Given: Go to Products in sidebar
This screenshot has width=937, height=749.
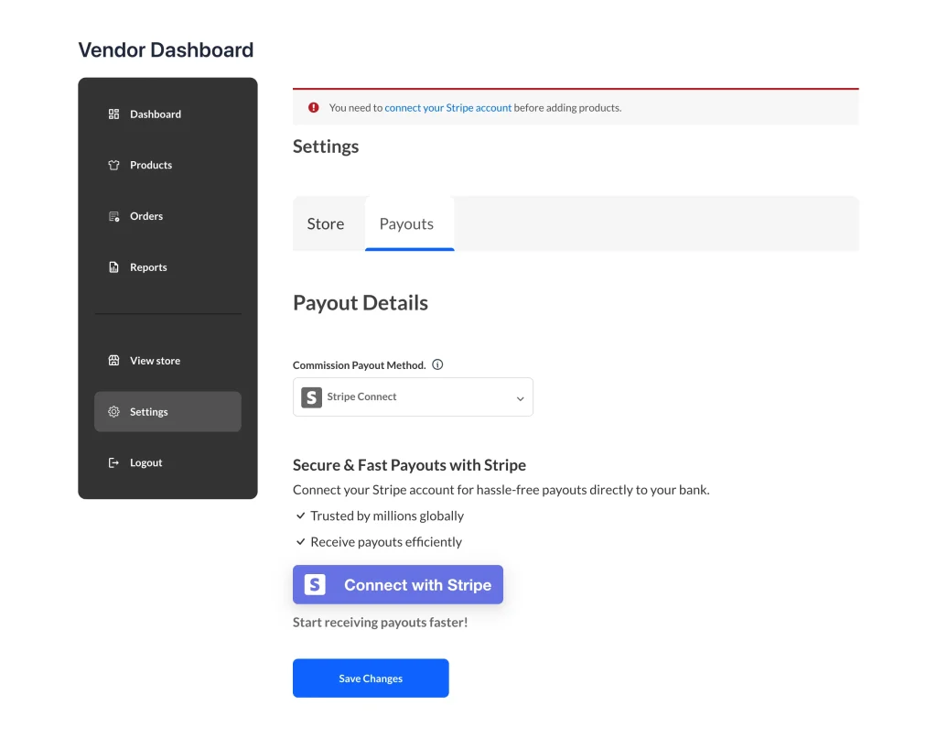Looking at the screenshot, I should 167,165.
